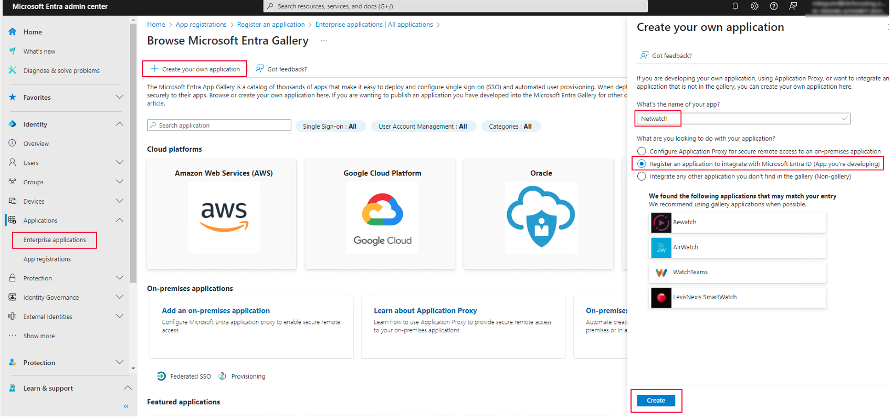
Task: Open the User Account Management filter pill
Action: [423, 127]
